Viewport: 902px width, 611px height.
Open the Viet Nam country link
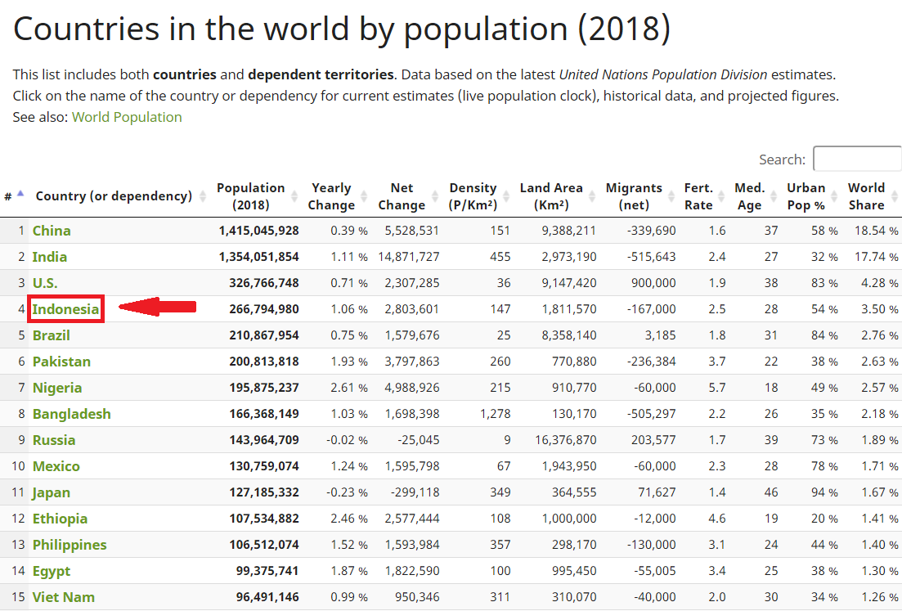click(64, 597)
